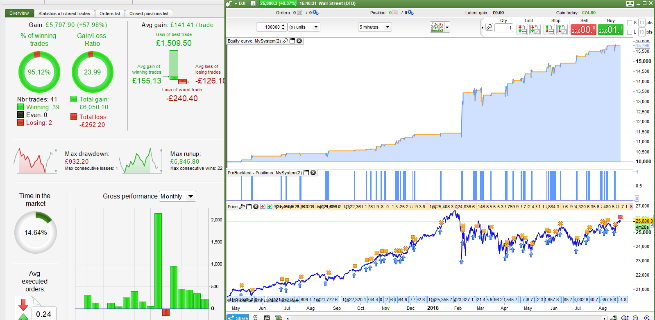
Task: Click the Gain £5,797.90 (+57.98%) text
Action: coord(68,25)
